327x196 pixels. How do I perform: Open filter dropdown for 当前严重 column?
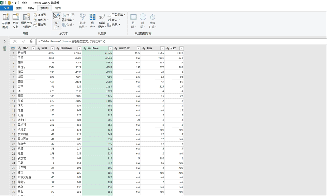pos(138,48)
